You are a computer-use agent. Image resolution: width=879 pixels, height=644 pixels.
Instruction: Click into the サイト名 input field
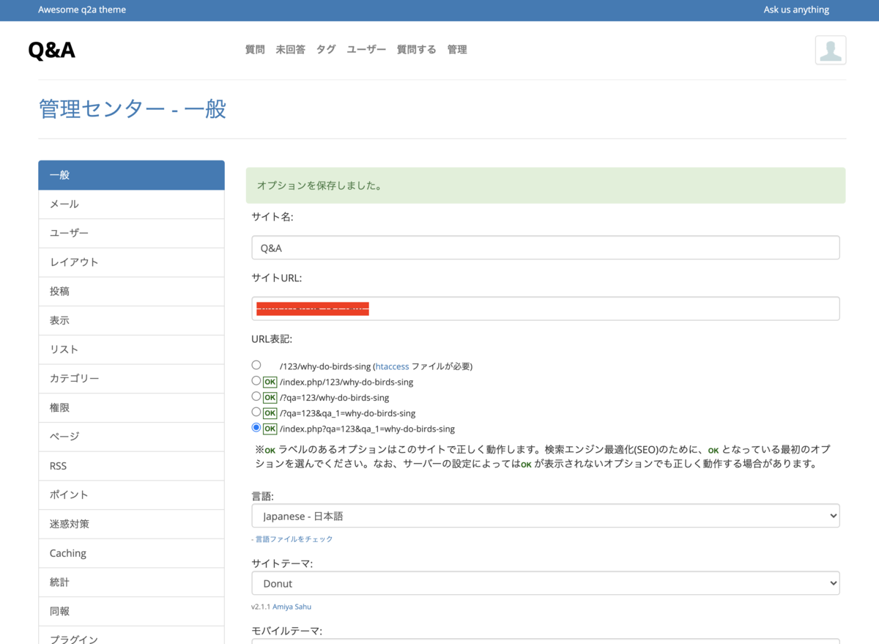coord(546,248)
